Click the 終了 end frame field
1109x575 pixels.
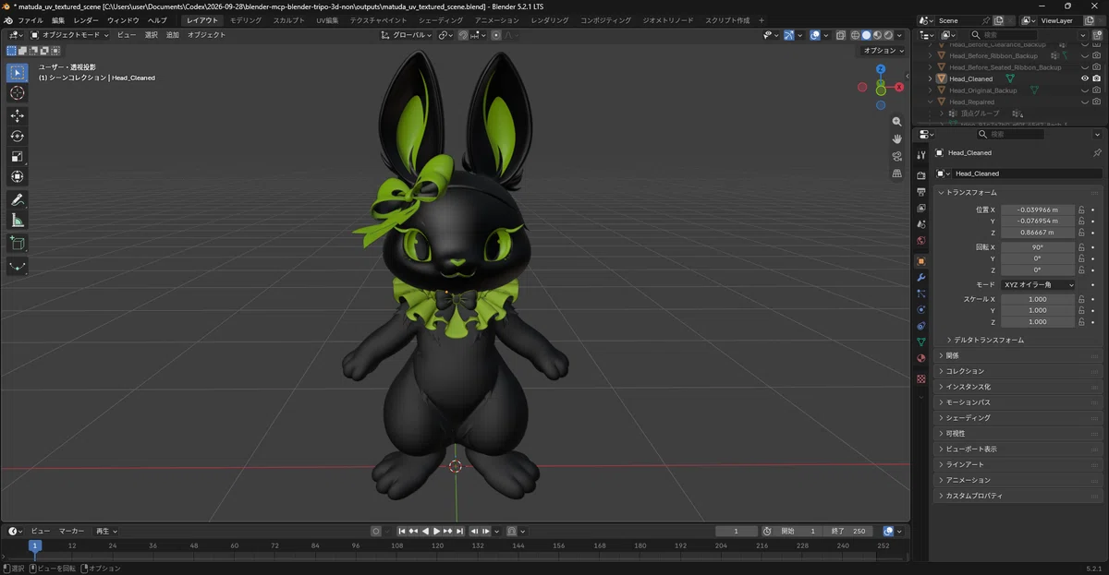(x=848, y=532)
